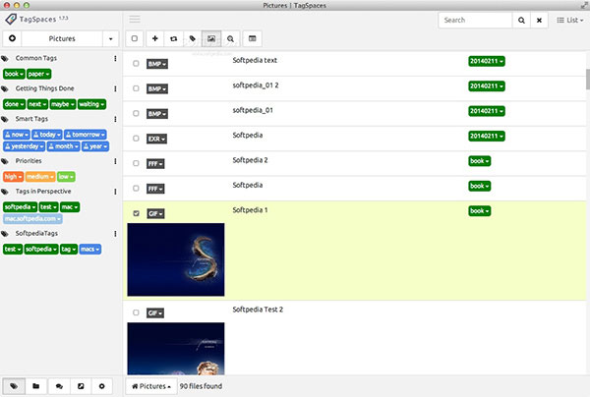Toggle the hamburger sidebar menu icon
The height and width of the screenshot is (397, 590).
click(x=135, y=20)
